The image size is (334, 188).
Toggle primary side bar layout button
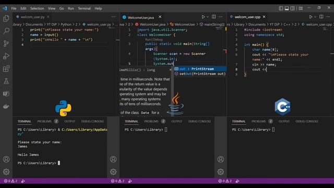pos(281,8)
